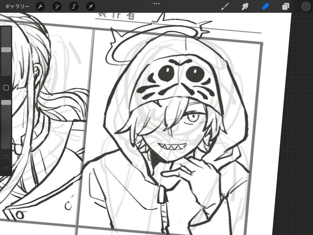Tap the undo arrow in sidebar

tap(6, 156)
